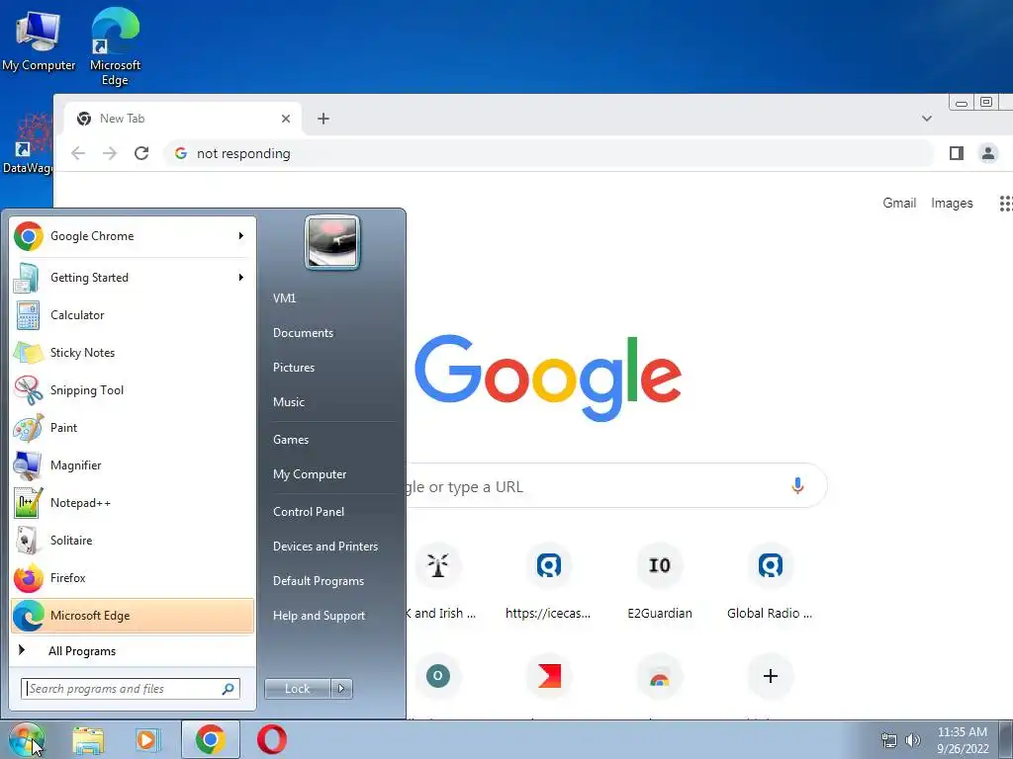
Task: Open Getting Started in Start menu
Action: click(133, 278)
